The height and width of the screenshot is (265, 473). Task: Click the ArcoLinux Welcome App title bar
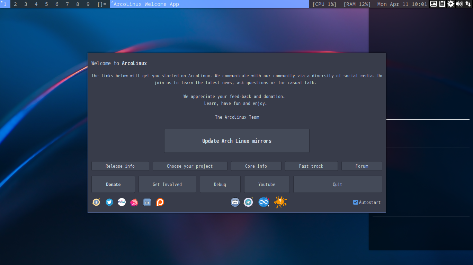coord(209,4)
